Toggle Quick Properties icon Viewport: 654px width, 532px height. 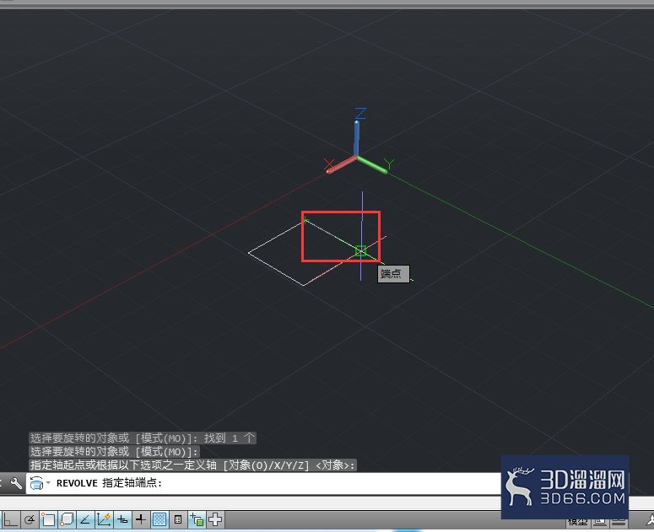[178, 519]
